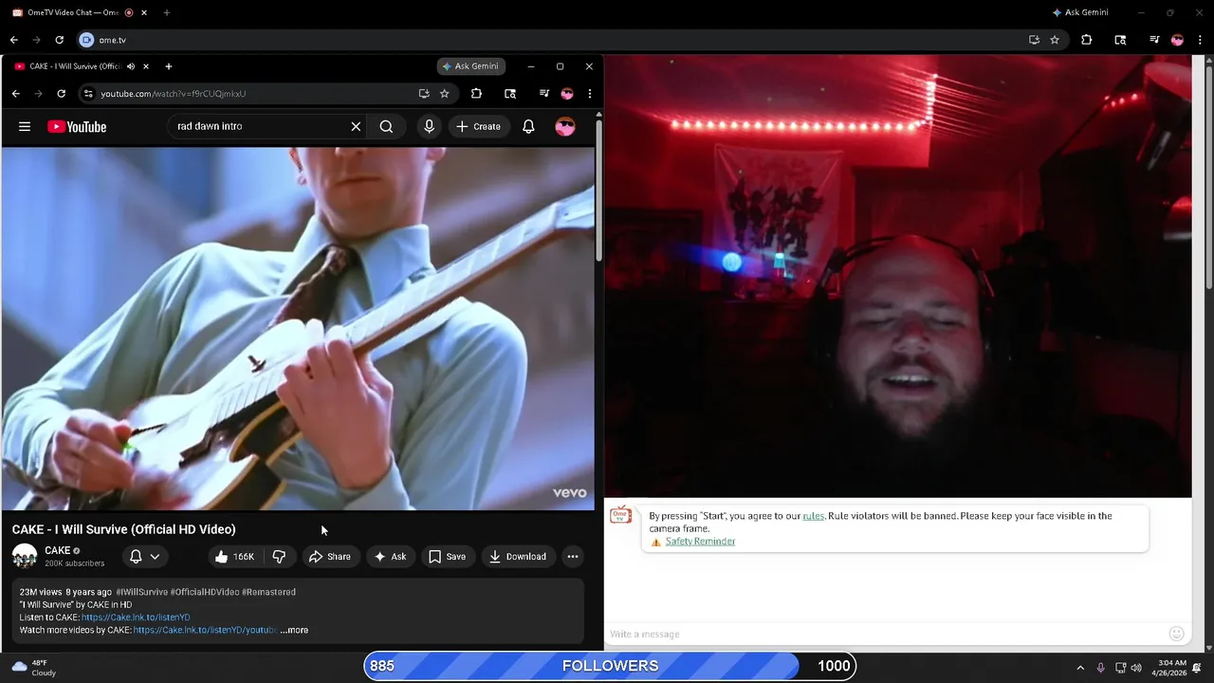Reload the OmeTV page in back window
Image resolution: width=1214 pixels, height=683 pixels.
59,40
